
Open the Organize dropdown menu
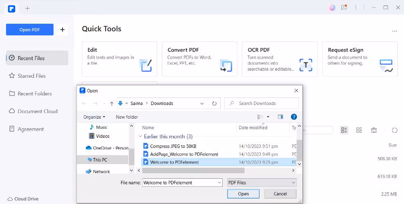pyautogui.click(x=94, y=117)
